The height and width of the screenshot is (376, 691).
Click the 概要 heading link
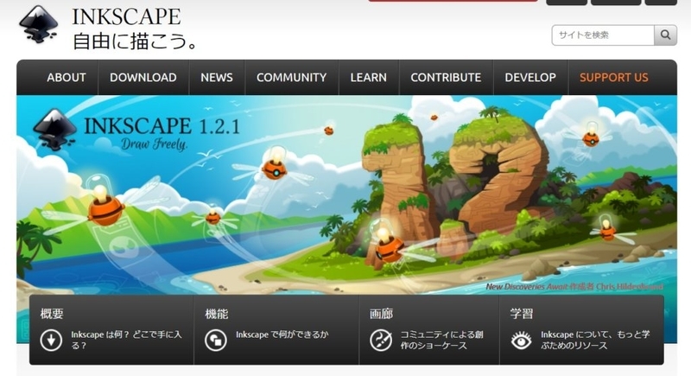coord(52,314)
